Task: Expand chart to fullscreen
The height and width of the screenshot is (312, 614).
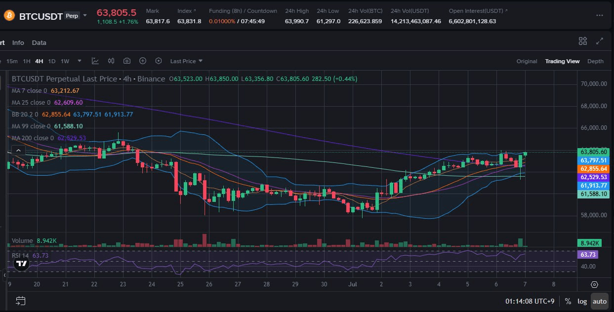Action: pos(600,41)
